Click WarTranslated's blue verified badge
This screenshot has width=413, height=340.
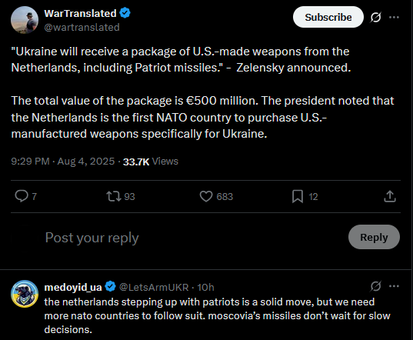125,13
